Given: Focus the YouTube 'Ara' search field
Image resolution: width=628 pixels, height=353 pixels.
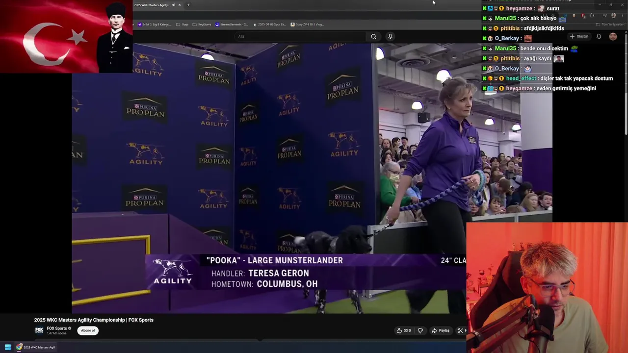Looking at the screenshot, I should pyautogui.click(x=300, y=36).
